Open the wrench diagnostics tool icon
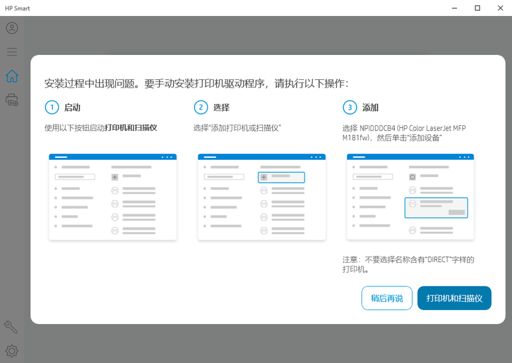This screenshot has height=363, width=512. coord(12,327)
